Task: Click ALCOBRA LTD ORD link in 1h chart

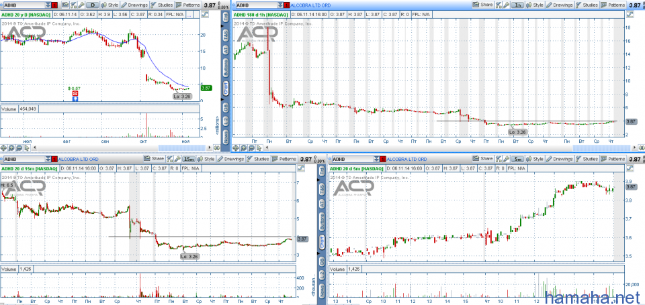Action: pyautogui.click(x=311, y=5)
